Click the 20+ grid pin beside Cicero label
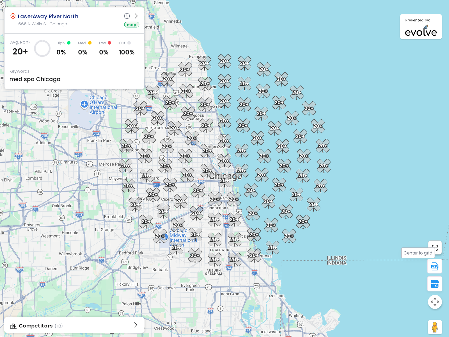This screenshot has width=449, height=337. 180,201
